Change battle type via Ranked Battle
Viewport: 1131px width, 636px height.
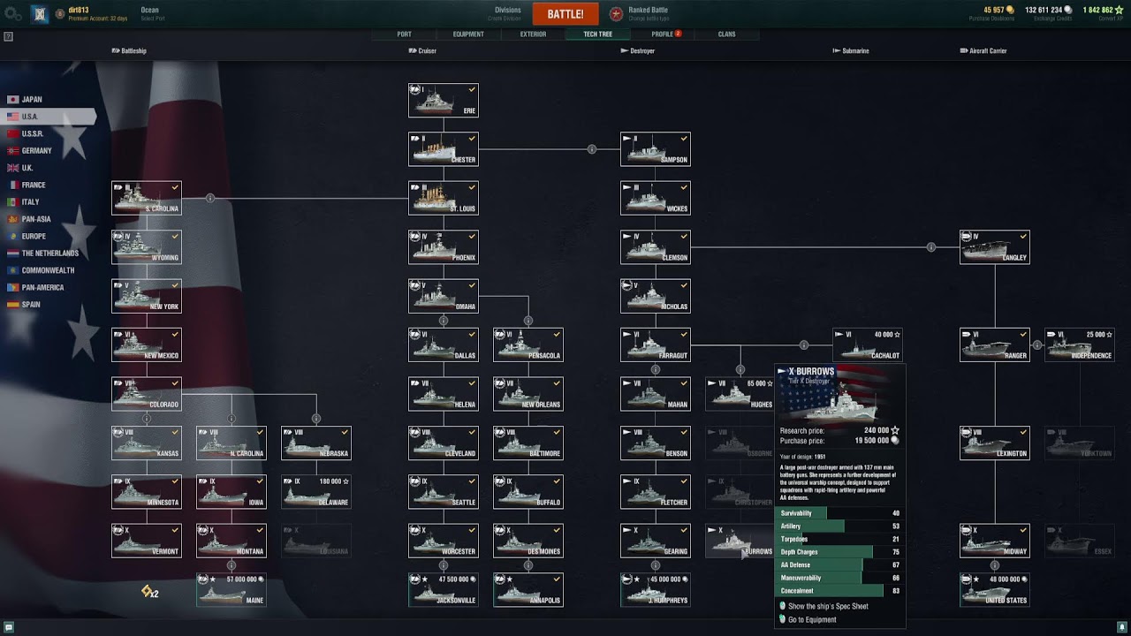pos(649,14)
